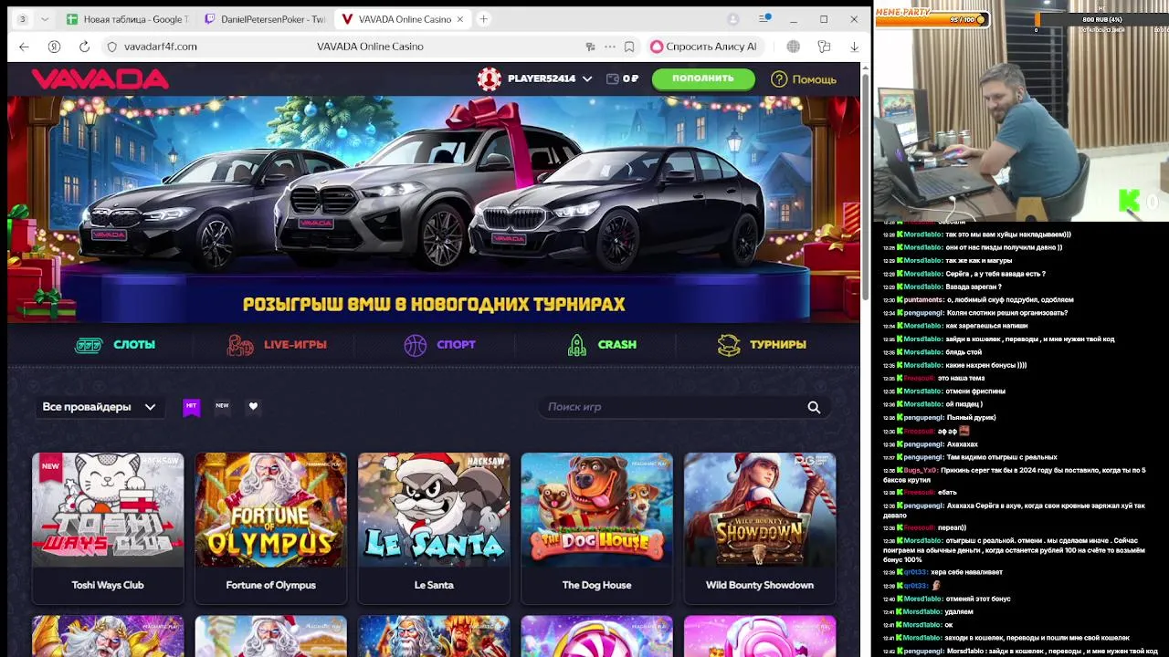This screenshot has width=1169, height=657.
Task: Toggle the favorites heart filter
Action: pos(254,406)
